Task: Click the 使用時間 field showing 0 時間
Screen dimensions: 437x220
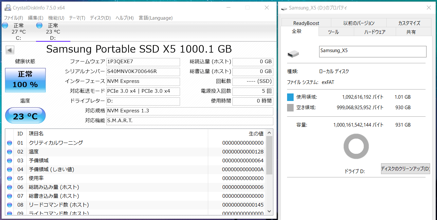Action: pyautogui.click(x=253, y=101)
